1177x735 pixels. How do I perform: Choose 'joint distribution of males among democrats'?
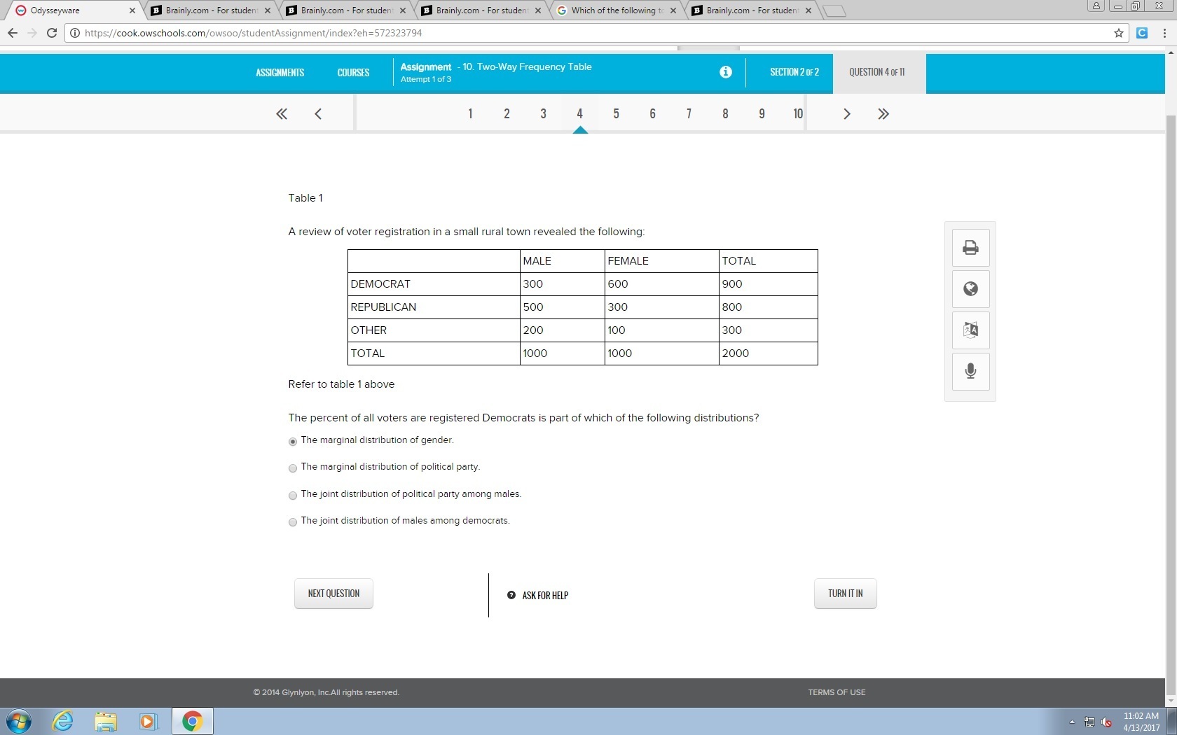coord(293,522)
